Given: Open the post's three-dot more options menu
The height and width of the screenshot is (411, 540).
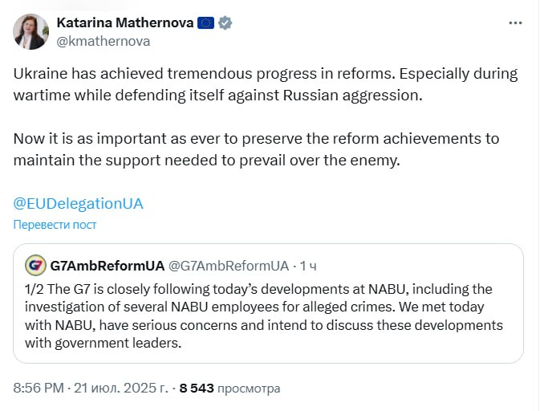Looking at the screenshot, I should click(515, 23).
